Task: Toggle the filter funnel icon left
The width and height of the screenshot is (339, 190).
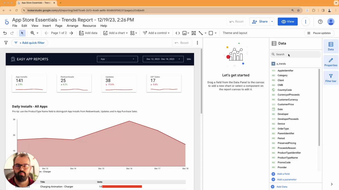Action: [x=6, y=43]
